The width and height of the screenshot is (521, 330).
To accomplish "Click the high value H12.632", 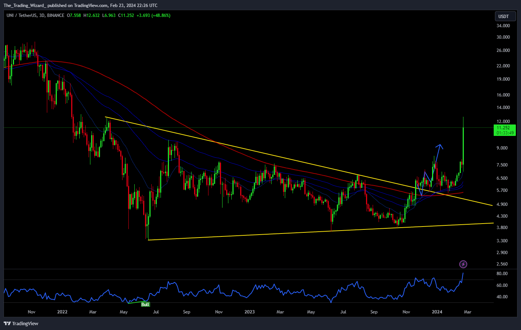I will (92, 15).
